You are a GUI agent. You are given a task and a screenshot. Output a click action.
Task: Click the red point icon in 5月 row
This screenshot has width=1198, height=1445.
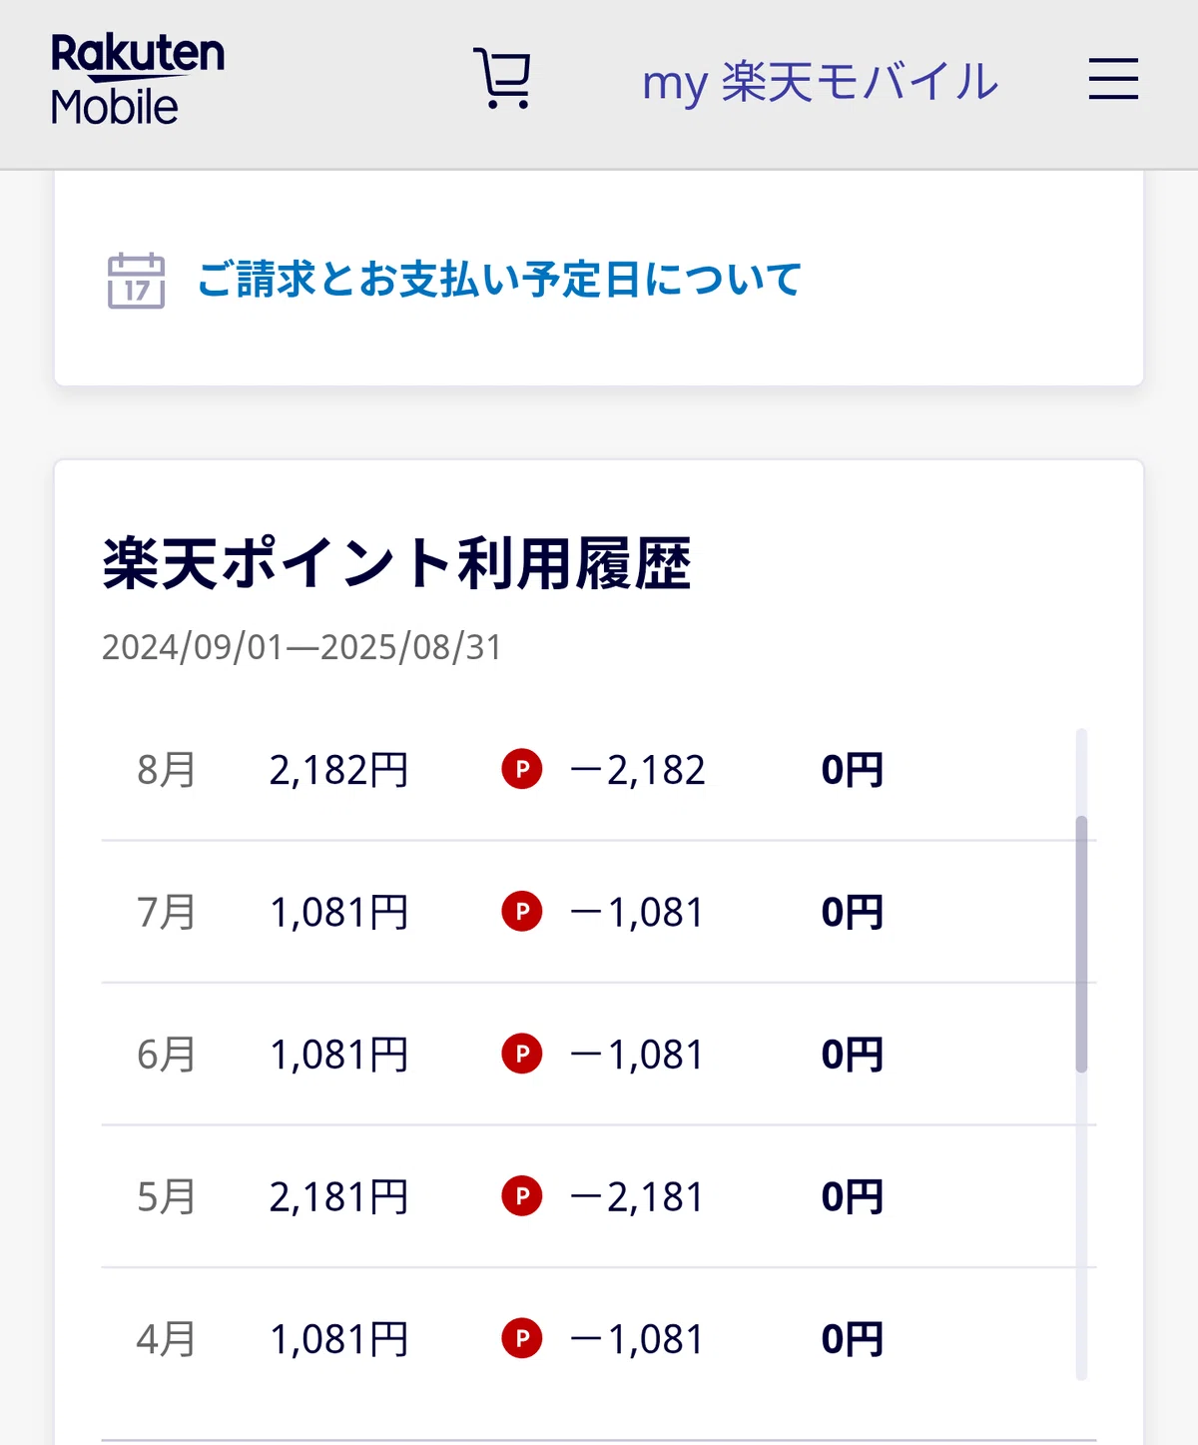(x=522, y=1196)
